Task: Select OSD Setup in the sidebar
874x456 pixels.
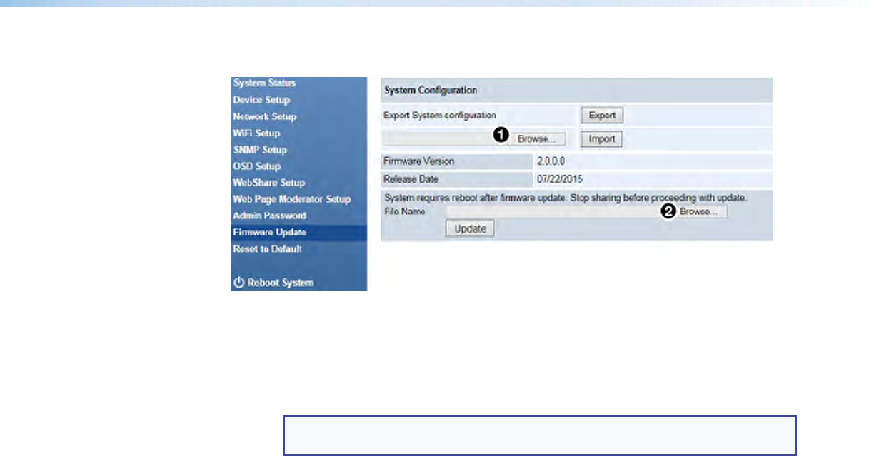Action: tap(257, 166)
